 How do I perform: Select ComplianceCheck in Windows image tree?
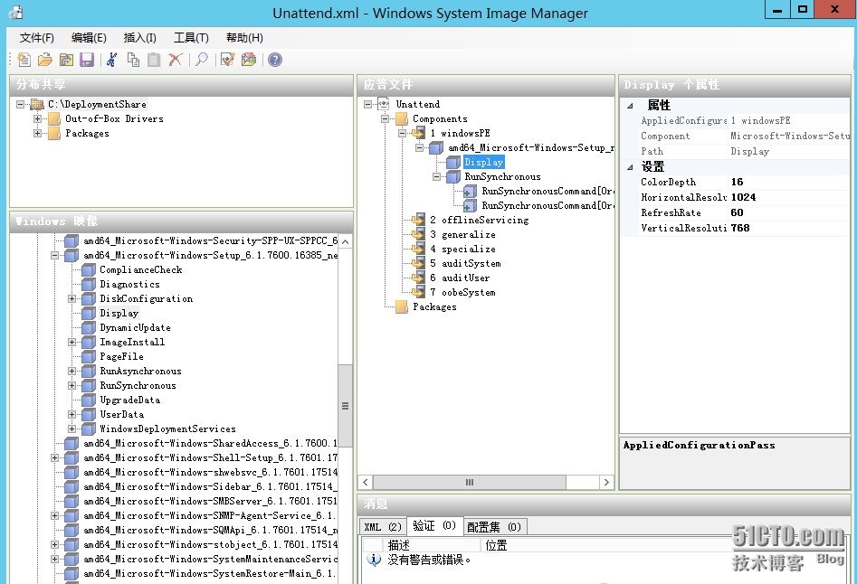tap(141, 269)
